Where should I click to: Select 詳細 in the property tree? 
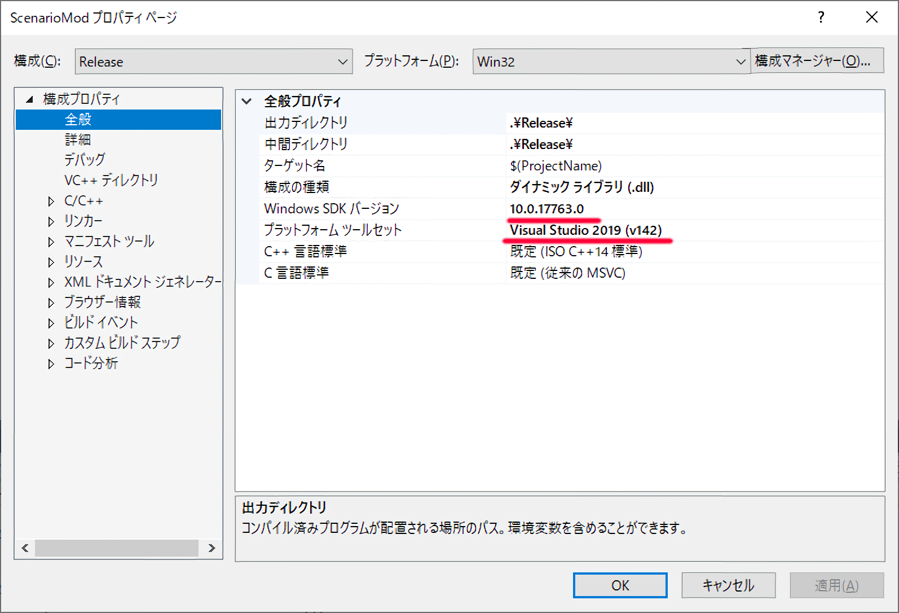(78, 139)
